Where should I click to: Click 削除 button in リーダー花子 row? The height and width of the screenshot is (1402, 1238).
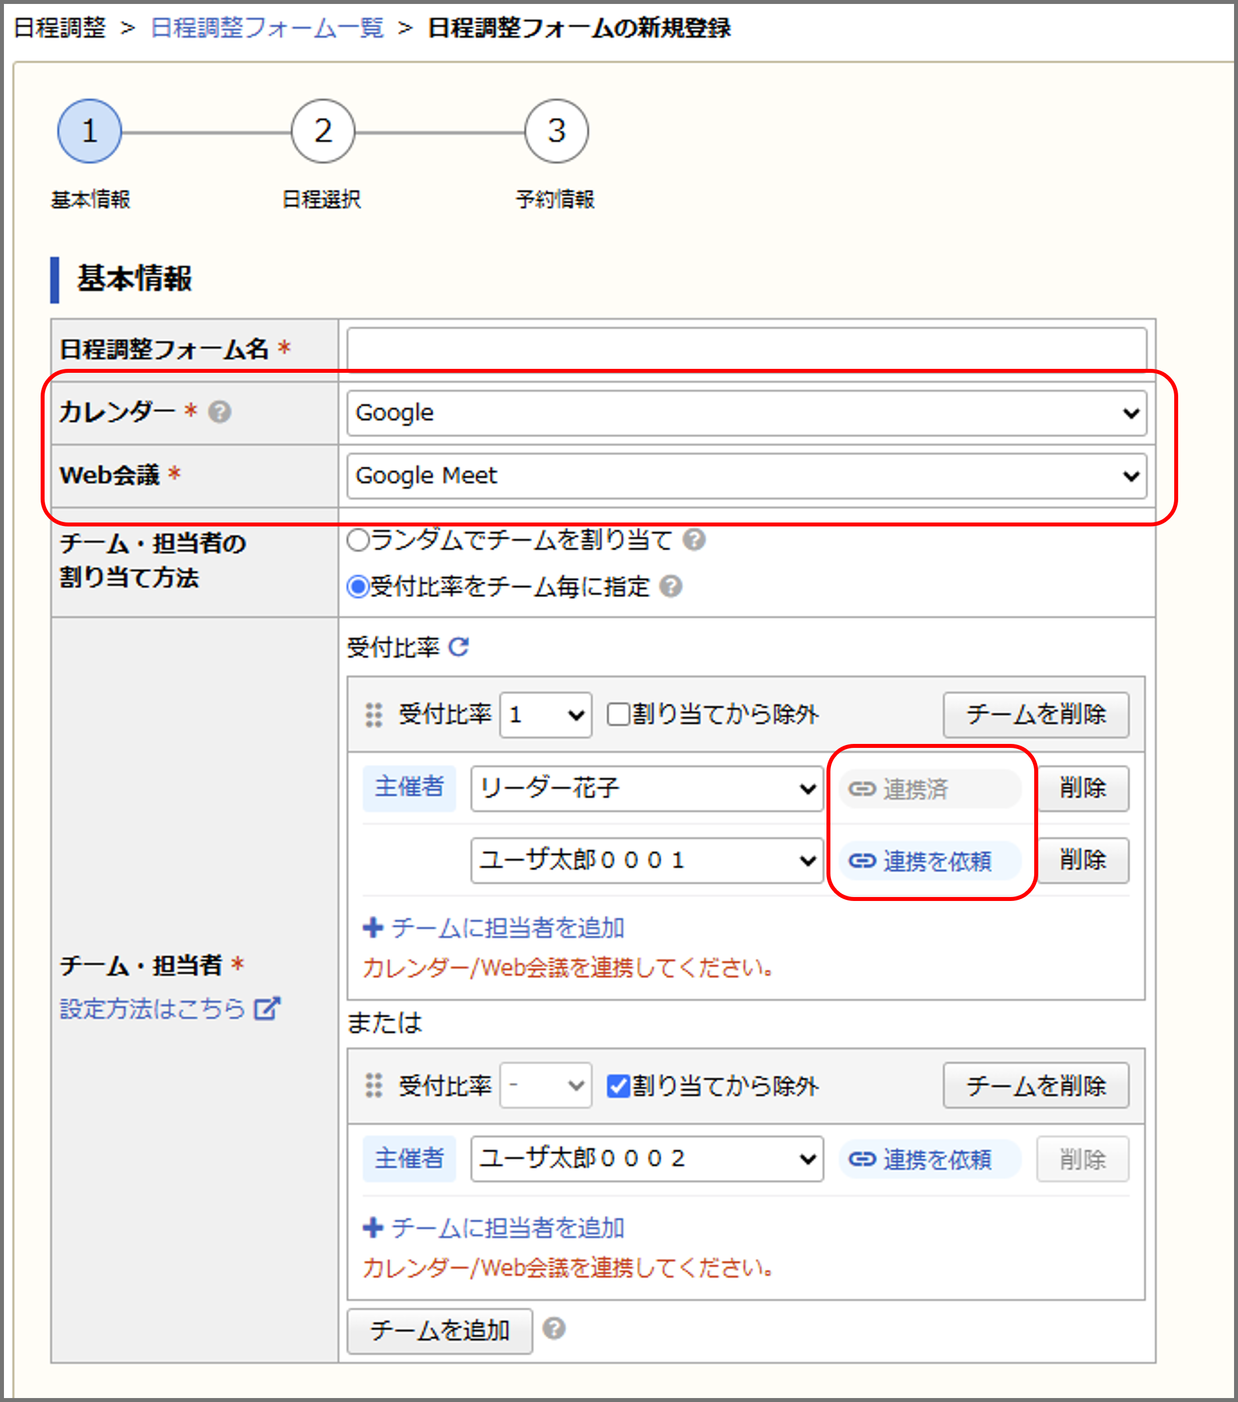click(x=1083, y=789)
